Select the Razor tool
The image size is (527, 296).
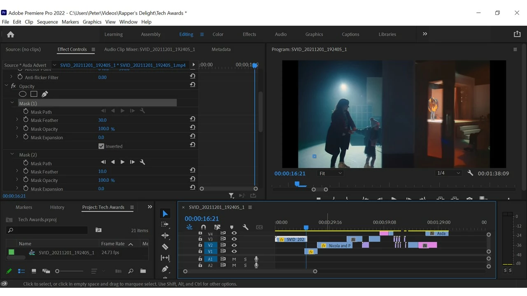tap(165, 247)
